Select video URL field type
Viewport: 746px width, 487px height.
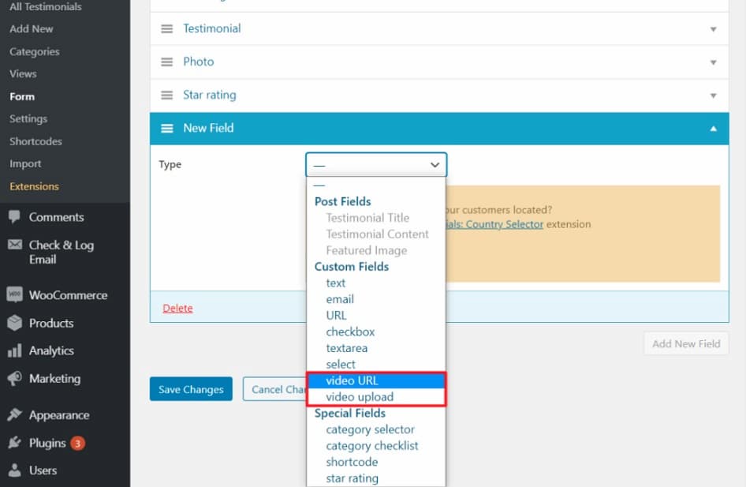[376, 380]
